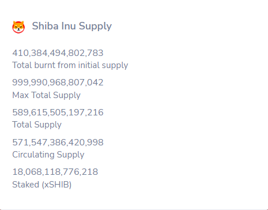The height and width of the screenshot is (210, 268).
Task: Select the Circulating Supply label
Action: point(48,155)
